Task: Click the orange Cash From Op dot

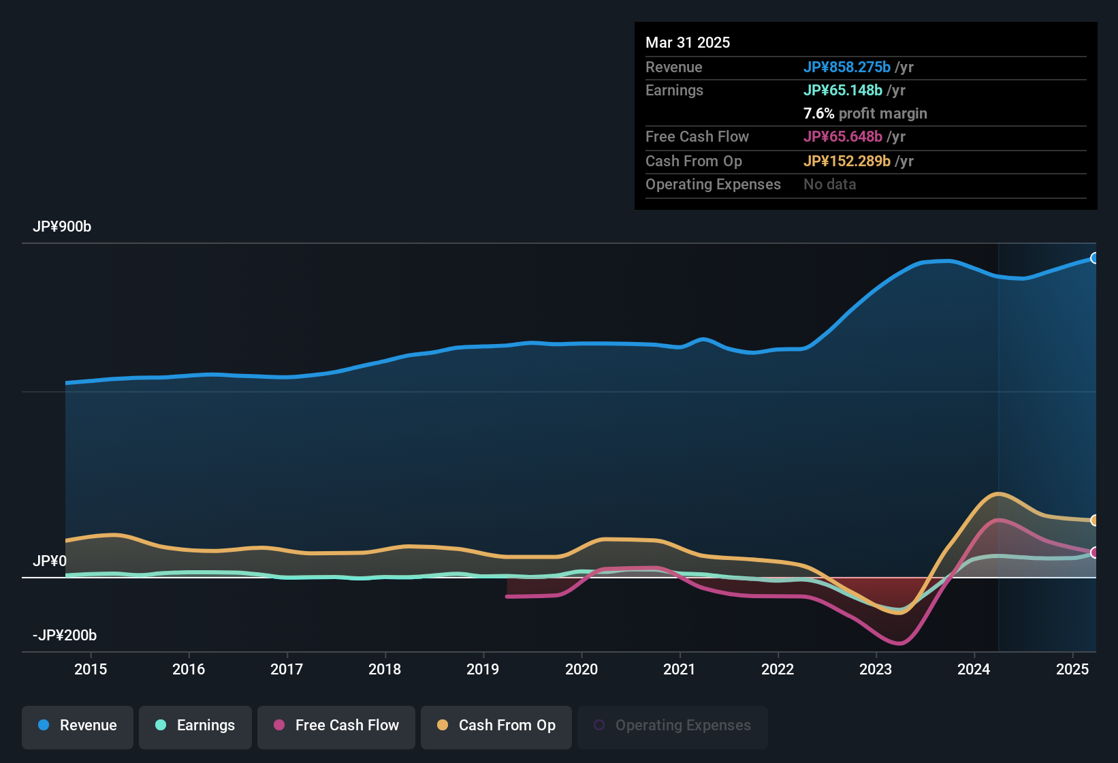Action: [x=443, y=725]
